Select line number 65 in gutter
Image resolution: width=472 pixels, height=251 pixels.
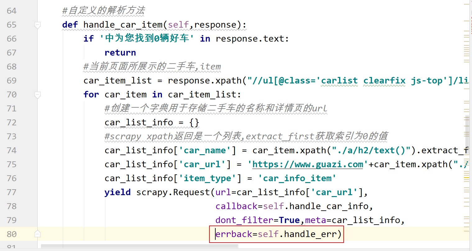click(x=11, y=25)
